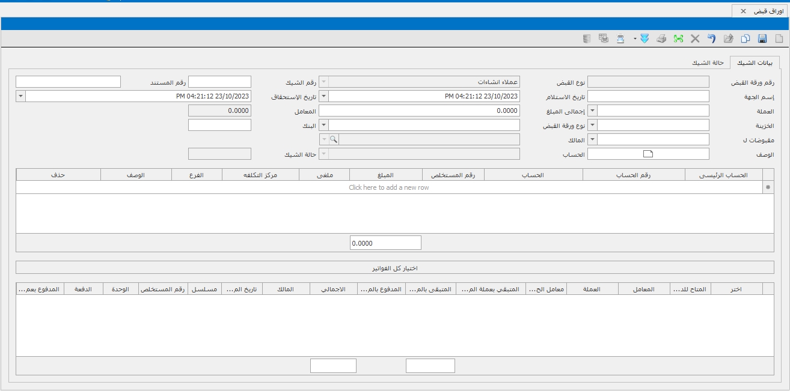The width and height of the screenshot is (790, 391).
Task: Click the magnifier search icon in form
Action: pos(334,139)
